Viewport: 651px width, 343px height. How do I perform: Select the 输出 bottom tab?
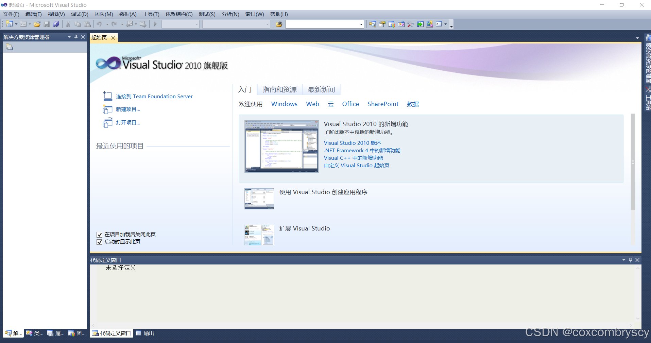coord(145,333)
